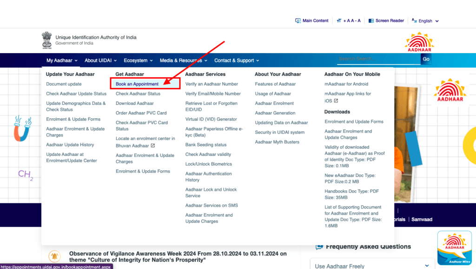Open the Vigilance Awareness Week 2024 notice
Viewport: 476px width, 269px height.
pyautogui.click(x=178, y=256)
